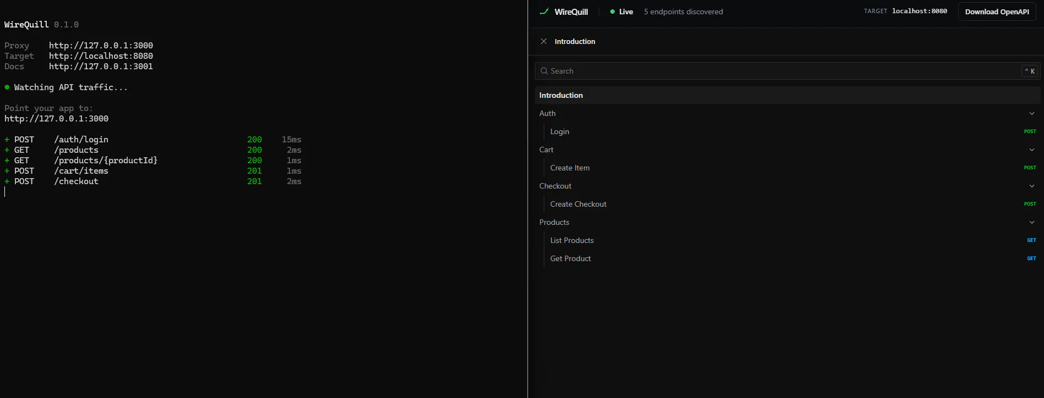
Task: Click the GET badge next to List Products
Action: click(1031, 240)
